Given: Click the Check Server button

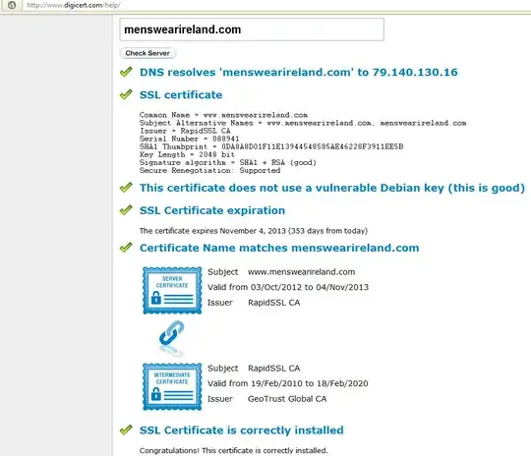Looking at the screenshot, I should (147, 53).
